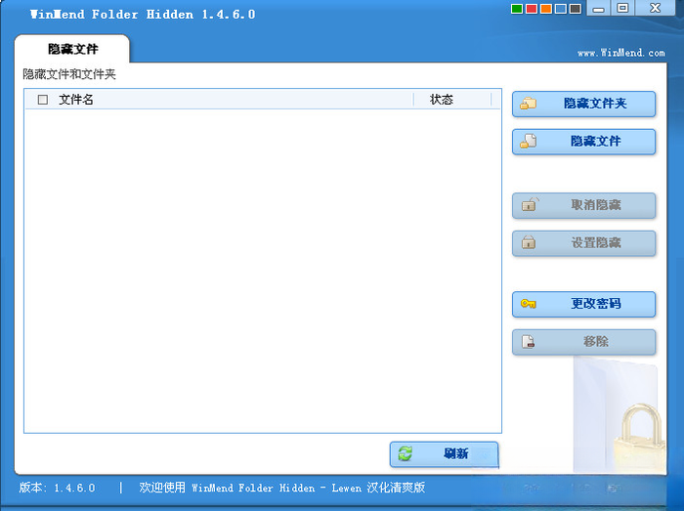The image size is (684, 511).
Task: Click the open lock icon on 取消隐藏
Action: pyautogui.click(x=530, y=204)
